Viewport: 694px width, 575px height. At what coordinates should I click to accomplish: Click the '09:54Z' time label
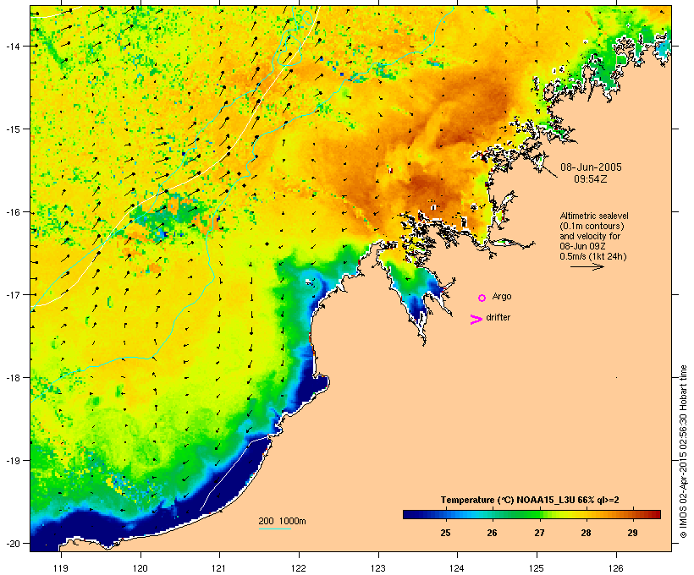click(x=591, y=179)
